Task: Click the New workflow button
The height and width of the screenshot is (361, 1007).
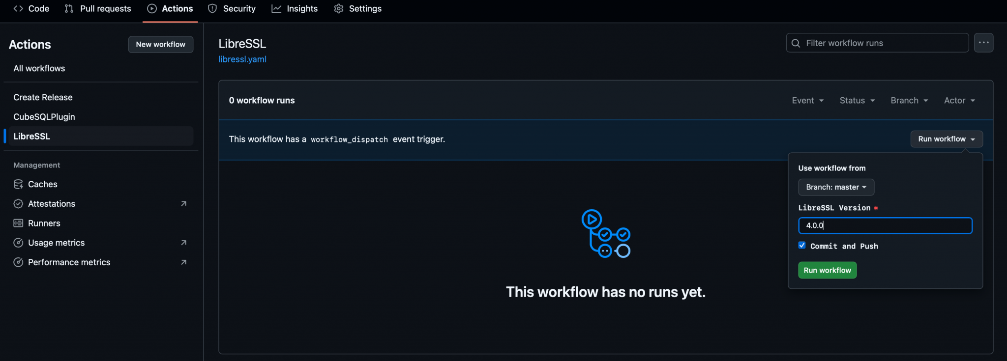Action: [x=161, y=44]
